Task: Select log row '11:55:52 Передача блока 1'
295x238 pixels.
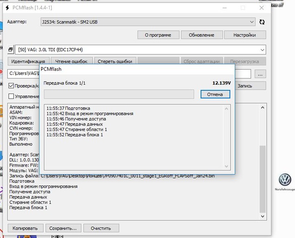Action: point(75,135)
